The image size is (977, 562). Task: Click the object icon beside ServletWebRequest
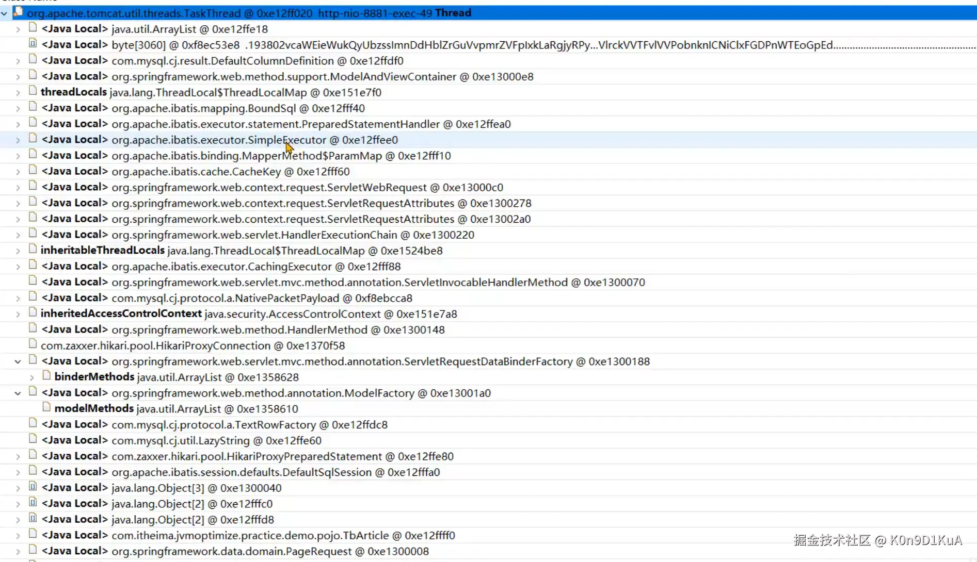33,186
